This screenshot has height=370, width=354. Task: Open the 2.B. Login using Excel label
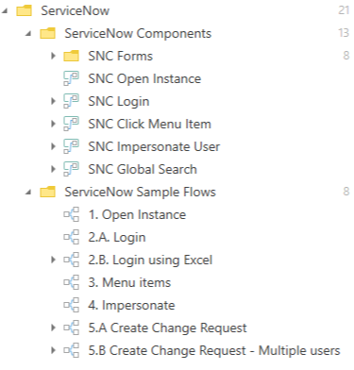coord(150,261)
